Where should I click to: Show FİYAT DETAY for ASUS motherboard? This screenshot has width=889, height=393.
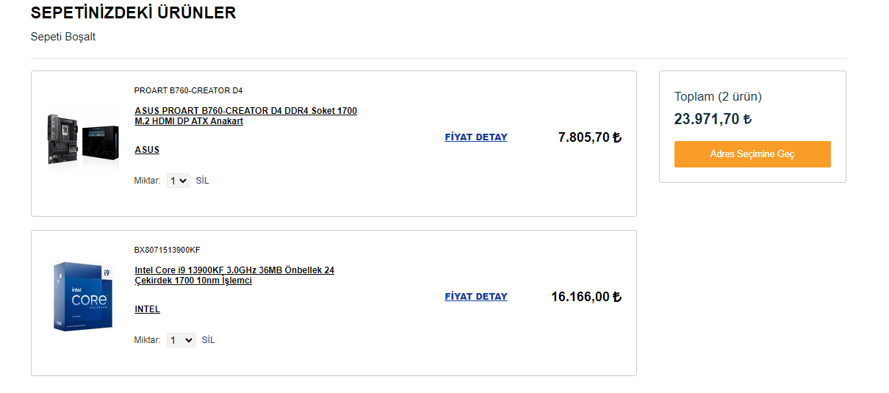click(476, 137)
